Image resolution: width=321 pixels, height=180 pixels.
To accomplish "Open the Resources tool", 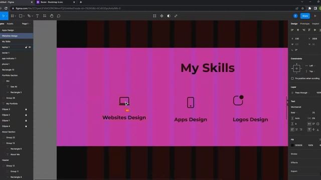I will click(x=45, y=16).
